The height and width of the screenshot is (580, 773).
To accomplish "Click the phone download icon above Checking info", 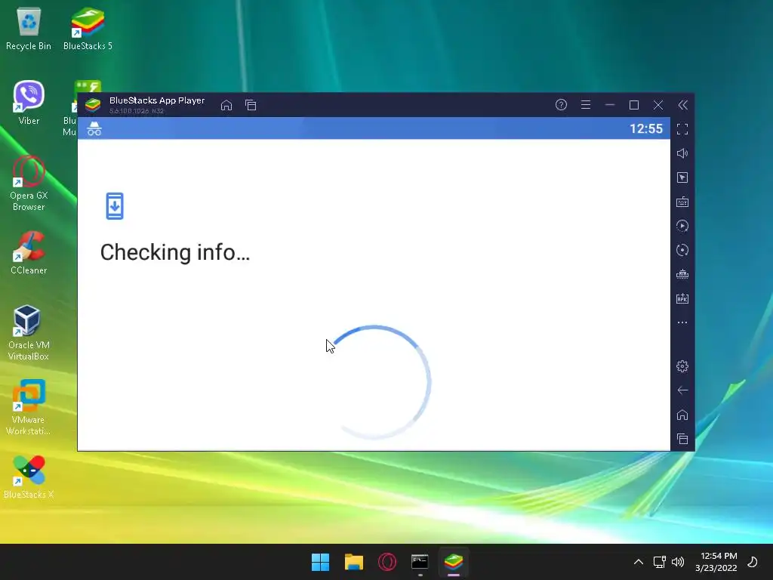I will pyautogui.click(x=115, y=206).
